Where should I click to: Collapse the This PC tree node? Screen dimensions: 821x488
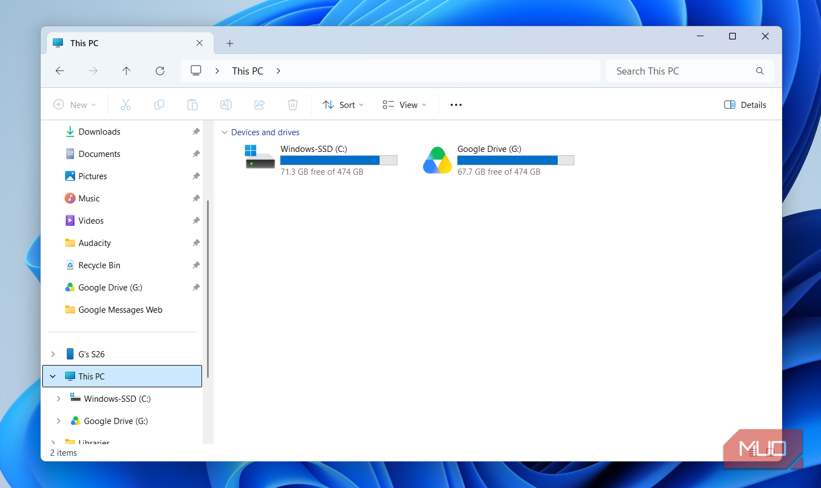coord(53,377)
